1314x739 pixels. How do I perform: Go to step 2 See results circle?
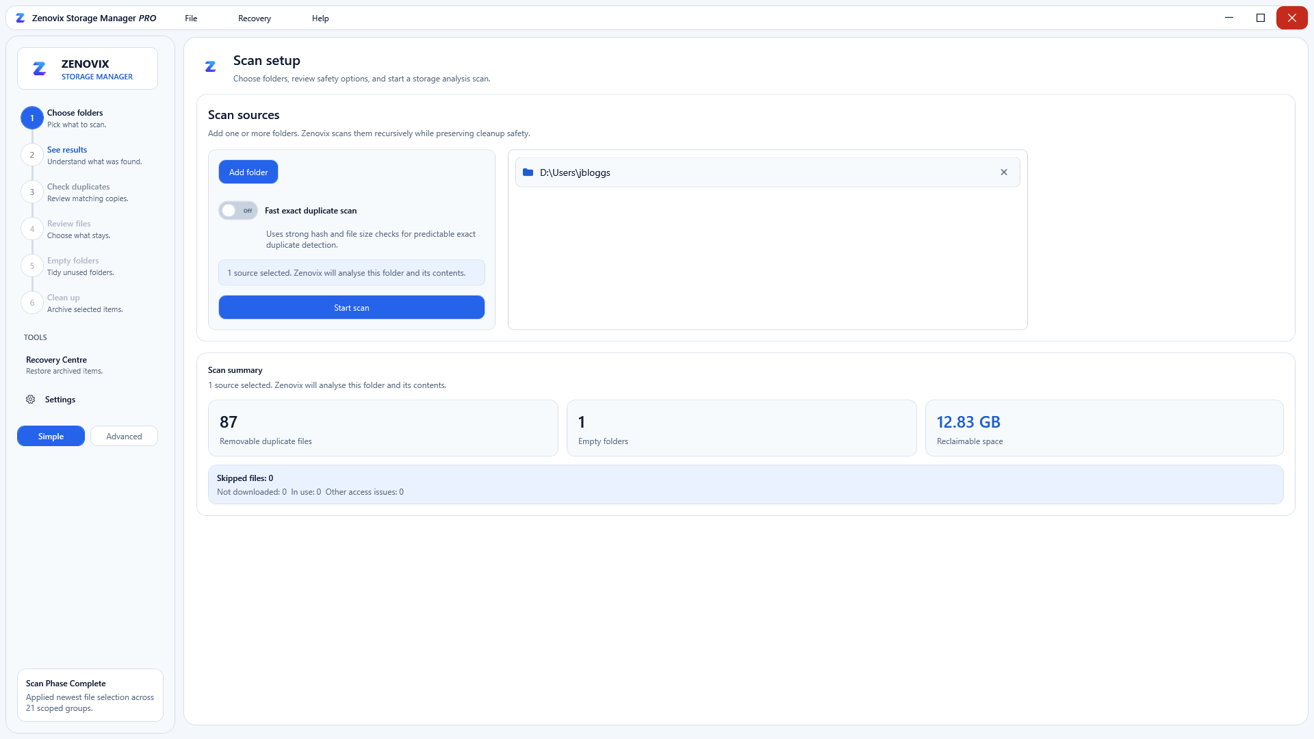(32, 155)
